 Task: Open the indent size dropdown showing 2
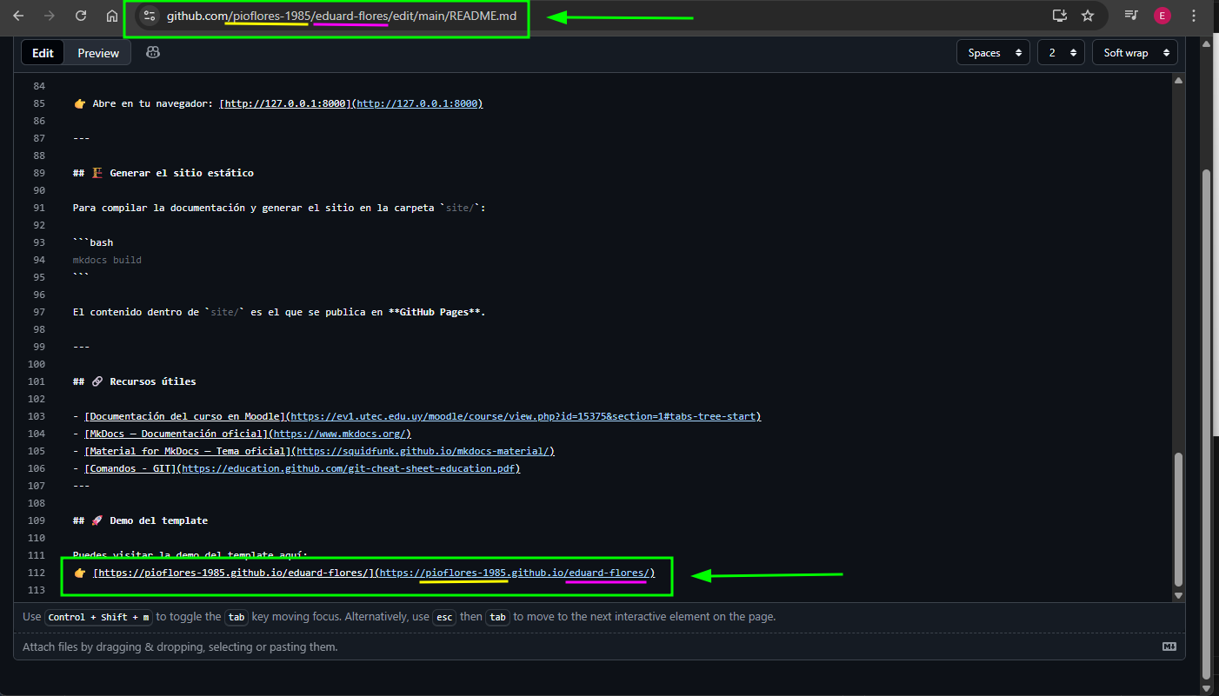[1061, 53]
